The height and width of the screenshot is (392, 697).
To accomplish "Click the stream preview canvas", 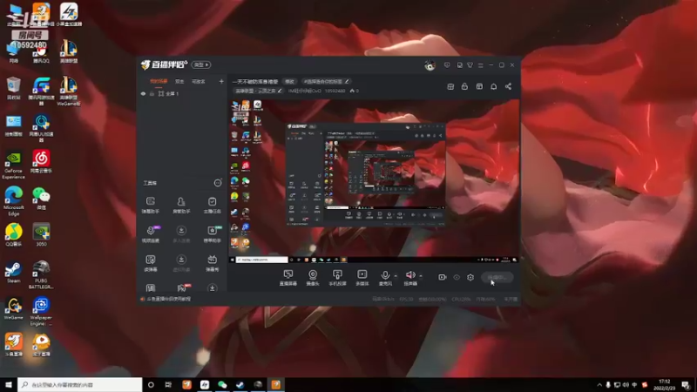I will coord(374,181).
